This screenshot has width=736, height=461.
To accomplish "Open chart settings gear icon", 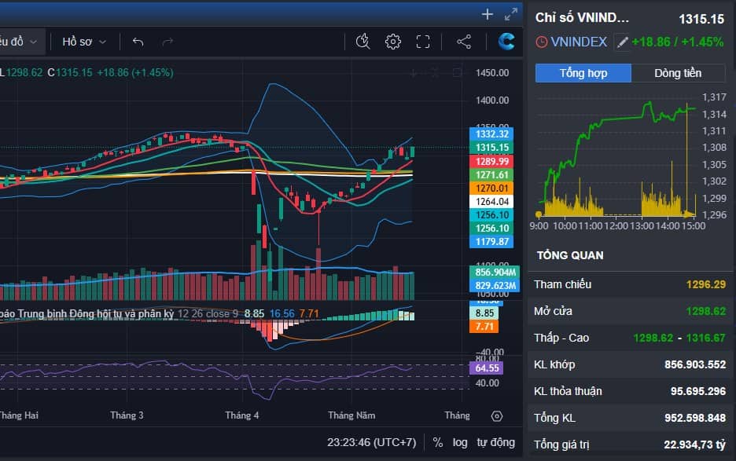I will pyautogui.click(x=393, y=42).
